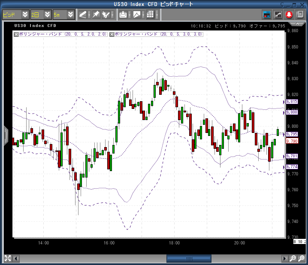The height and width of the screenshot is (265, 308).
Task: Expand the 2日 period dropdown
Action: (x=47, y=15)
